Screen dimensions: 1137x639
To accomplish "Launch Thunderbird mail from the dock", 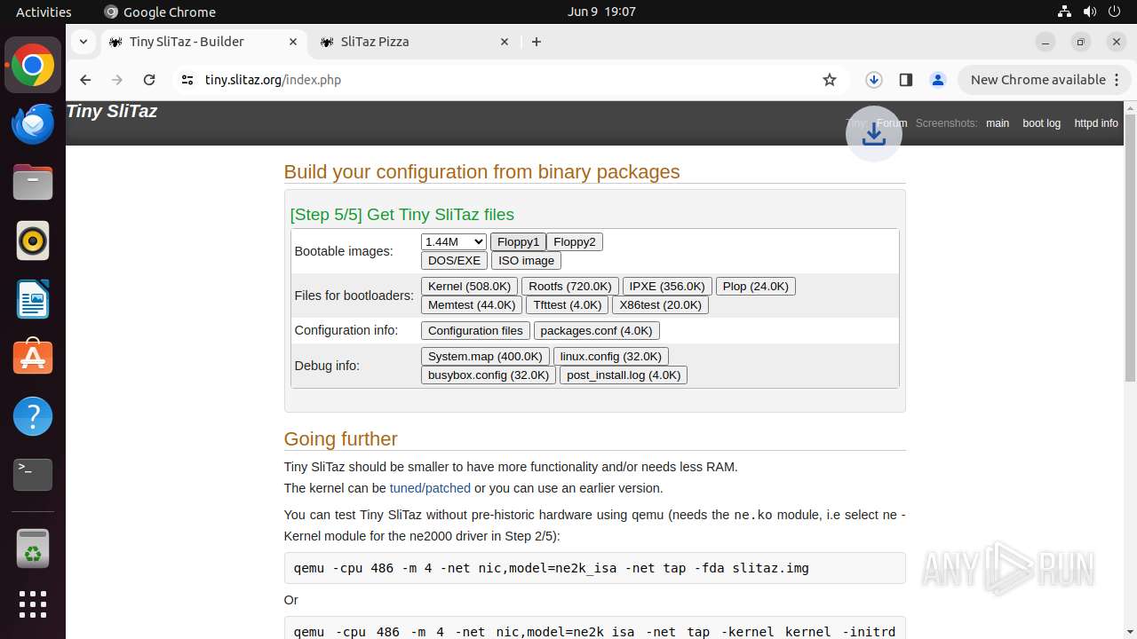I will tap(33, 124).
